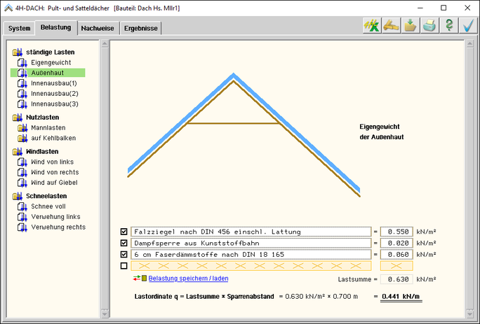Screen dimensions: 480x324
Task: Click the 4H lightning calculation icon
Action: [x=370, y=26]
